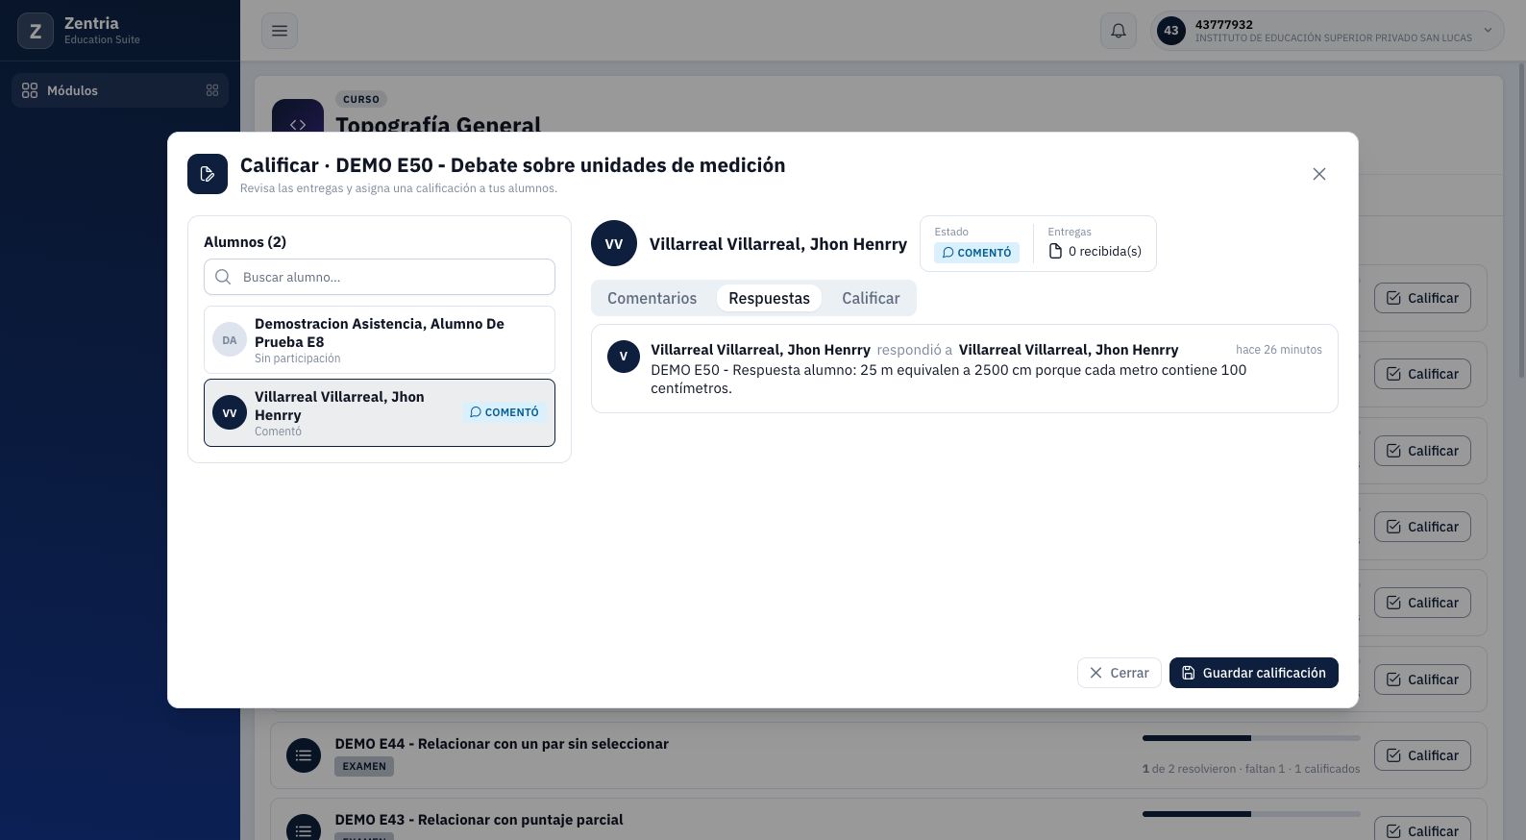Open the Calificar tab in the dialog
The height and width of the screenshot is (840, 1526).
tap(871, 298)
